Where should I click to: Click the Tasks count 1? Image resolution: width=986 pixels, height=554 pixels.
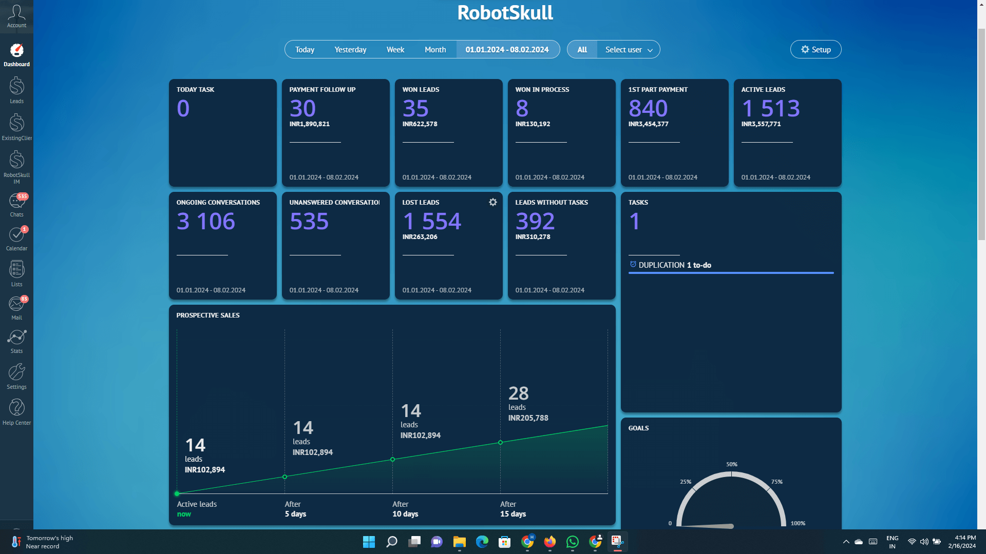click(x=635, y=221)
